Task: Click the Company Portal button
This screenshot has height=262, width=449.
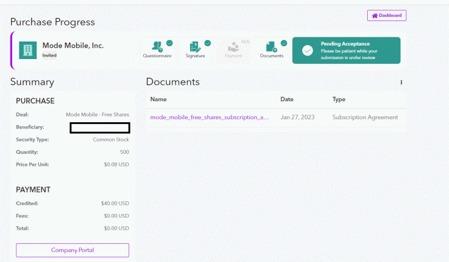Action: point(72,250)
